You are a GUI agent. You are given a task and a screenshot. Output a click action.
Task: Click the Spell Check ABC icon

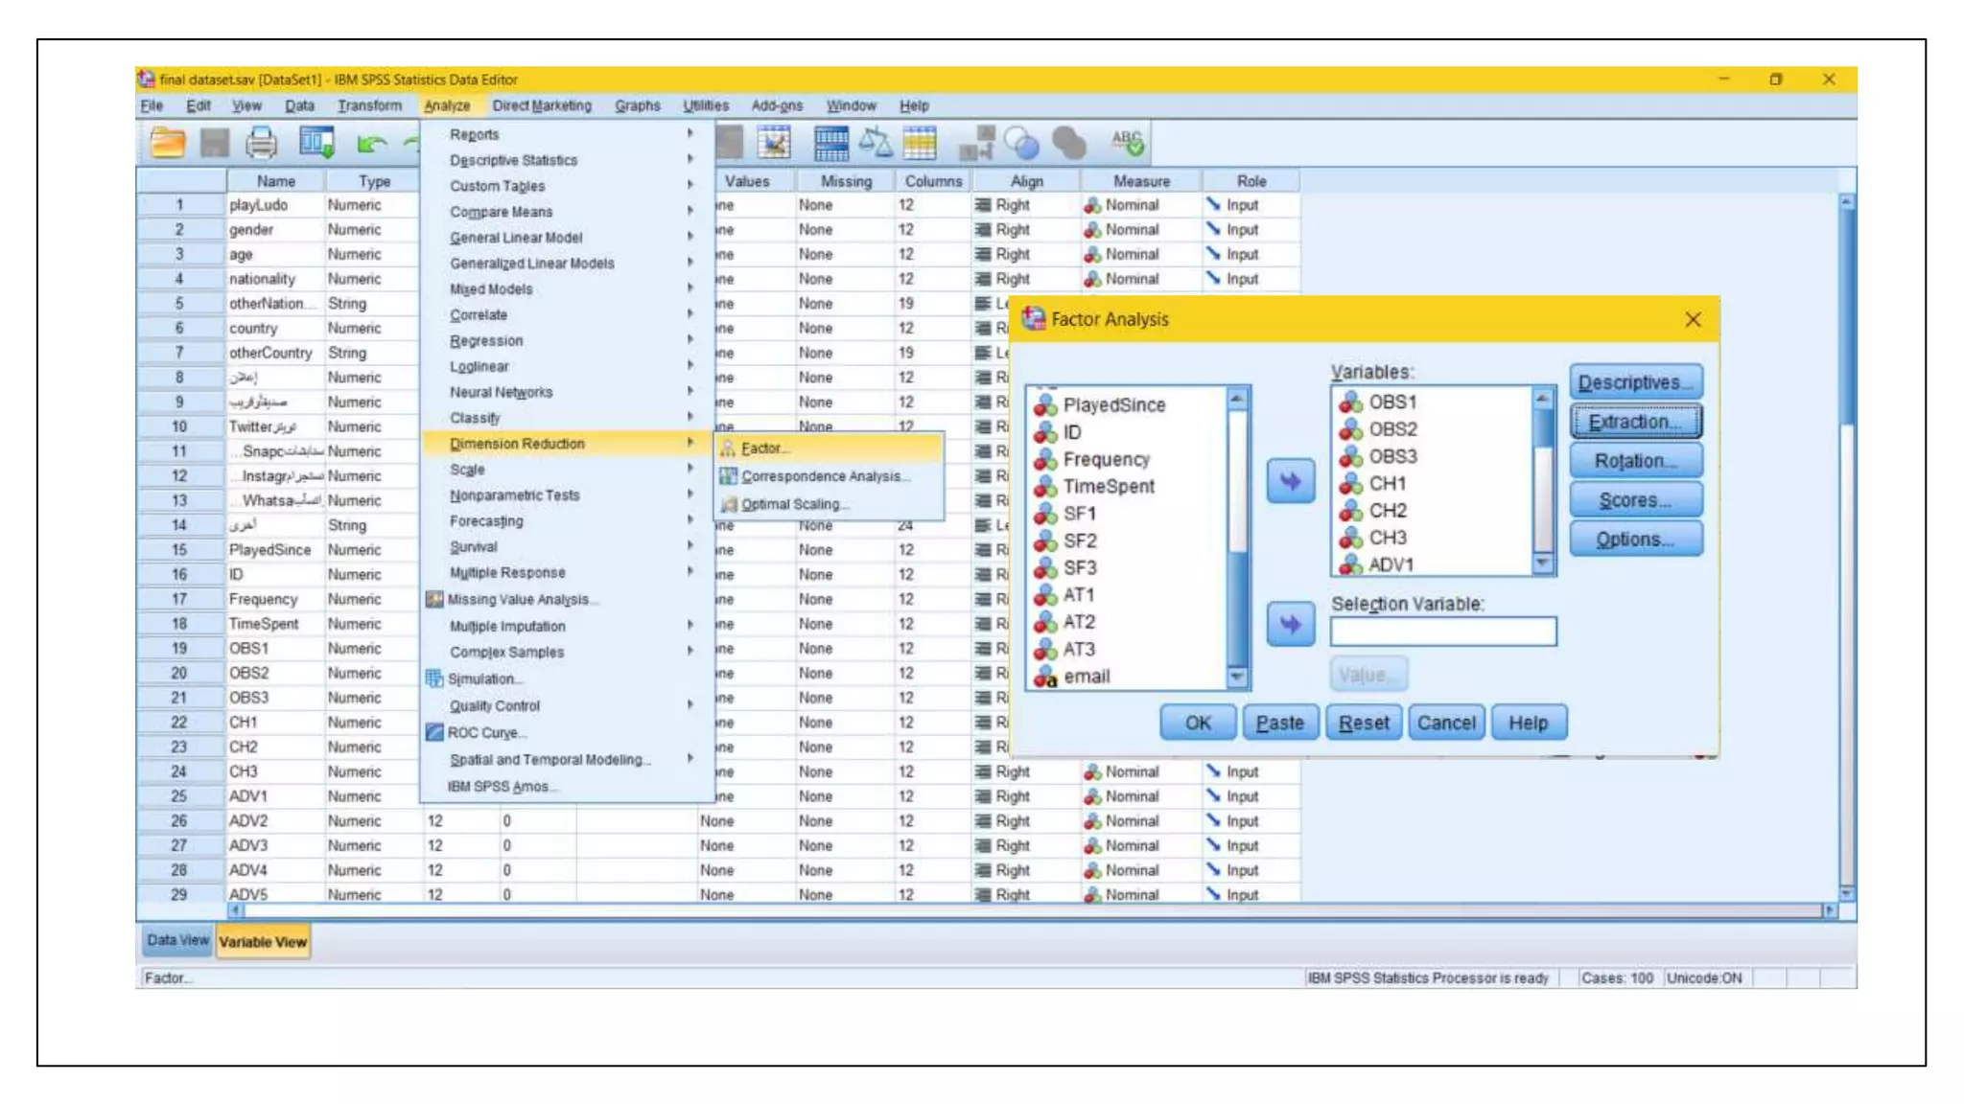(1128, 144)
